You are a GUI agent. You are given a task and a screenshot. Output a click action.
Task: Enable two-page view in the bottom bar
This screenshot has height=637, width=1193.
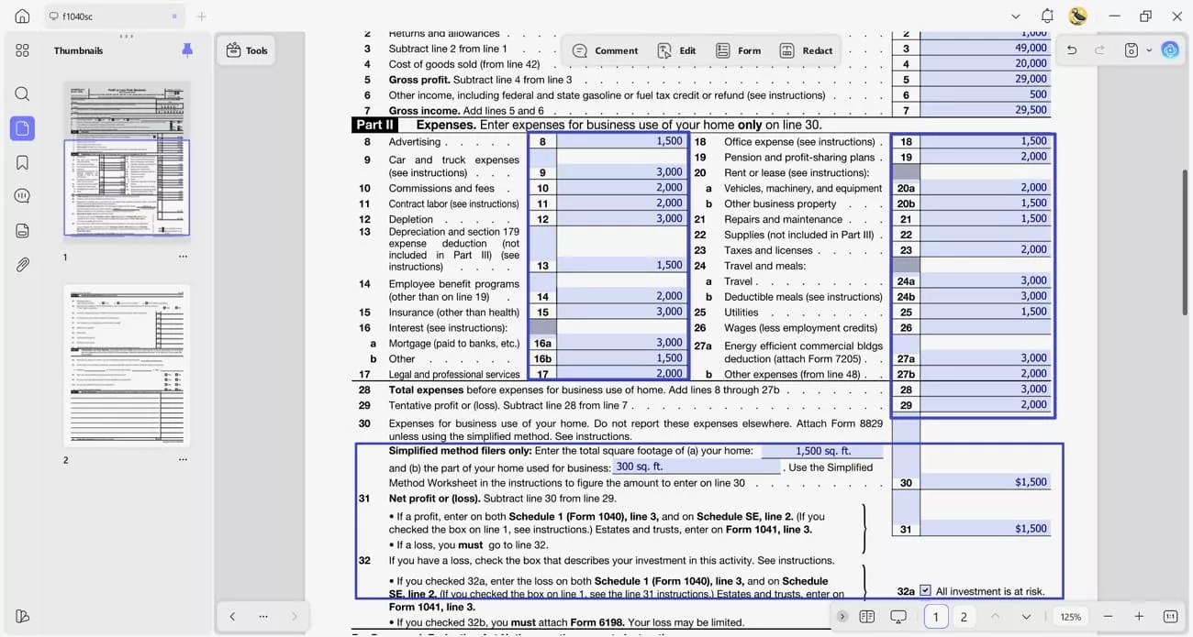click(x=866, y=616)
